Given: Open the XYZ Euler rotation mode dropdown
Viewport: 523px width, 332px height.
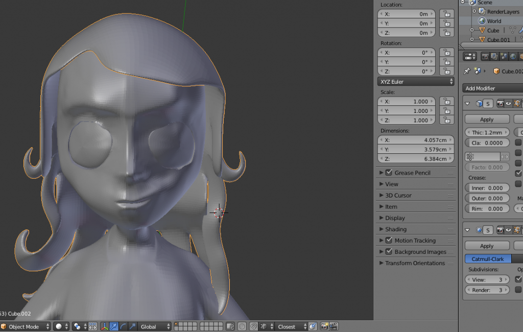Looking at the screenshot, I should [x=416, y=82].
